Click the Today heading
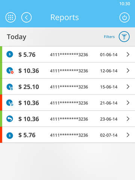The width and height of the screenshot is (135, 180). tap(16, 37)
